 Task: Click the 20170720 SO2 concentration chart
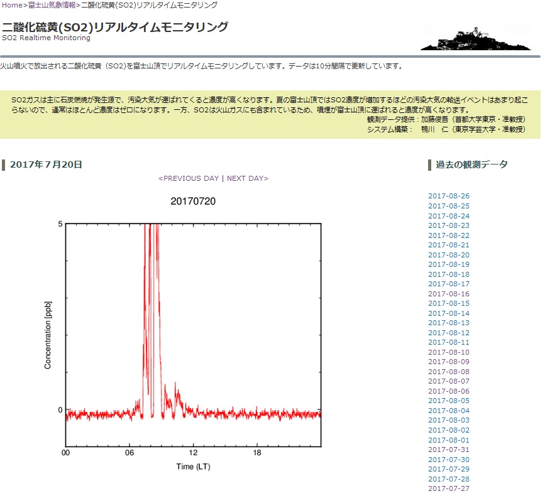coord(193,335)
